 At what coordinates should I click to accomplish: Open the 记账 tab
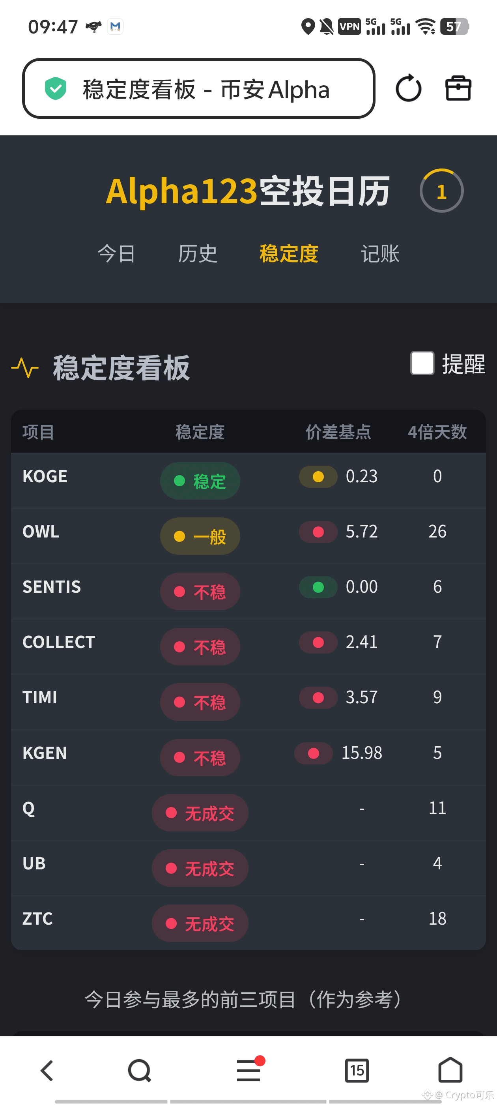tap(380, 253)
